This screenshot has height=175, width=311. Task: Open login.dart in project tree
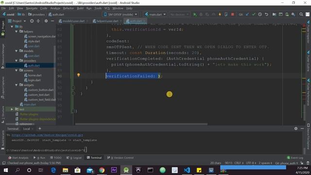34,80
